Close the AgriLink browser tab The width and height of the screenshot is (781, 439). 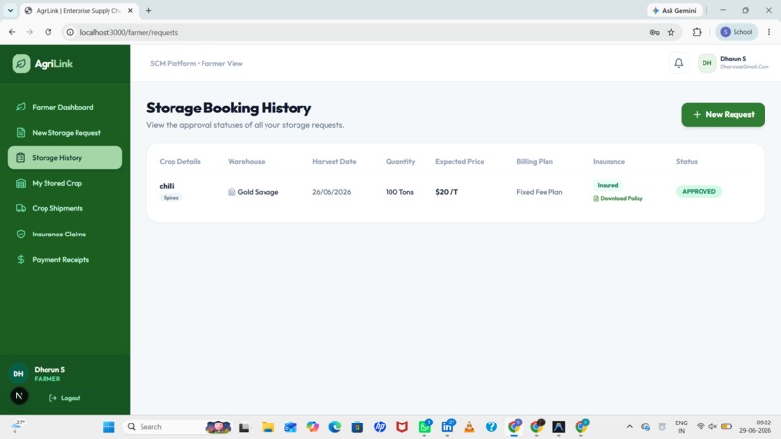pos(130,10)
